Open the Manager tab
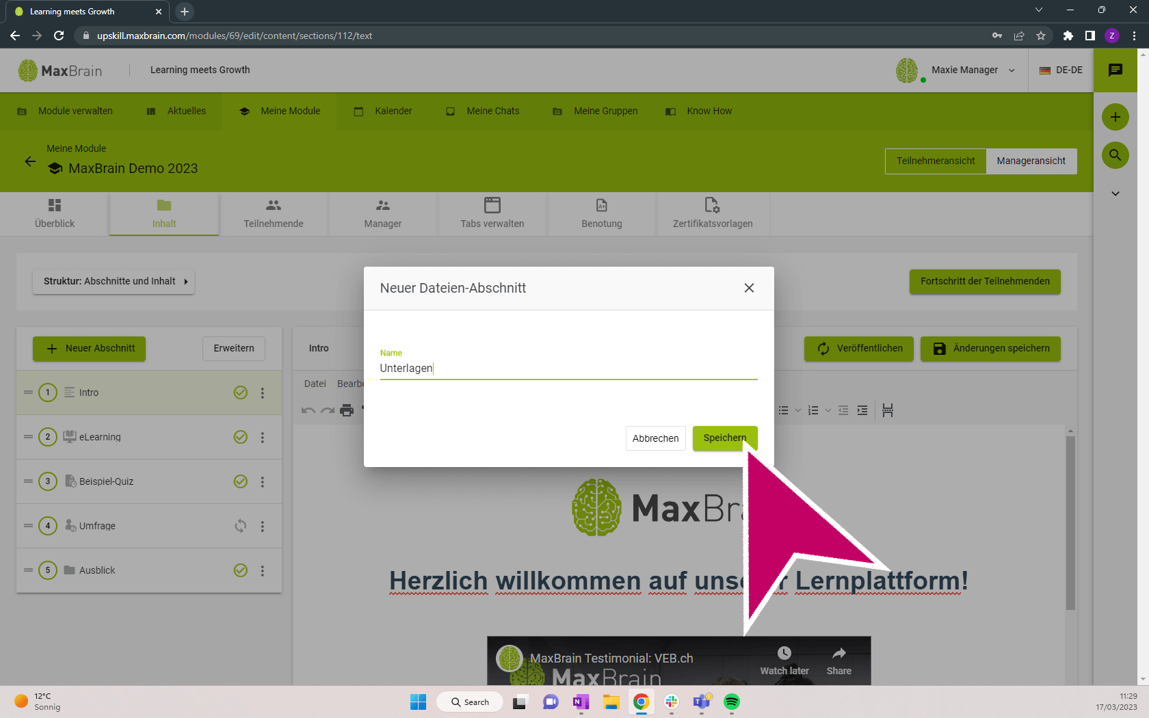This screenshot has height=718, width=1149. point(383,213)
